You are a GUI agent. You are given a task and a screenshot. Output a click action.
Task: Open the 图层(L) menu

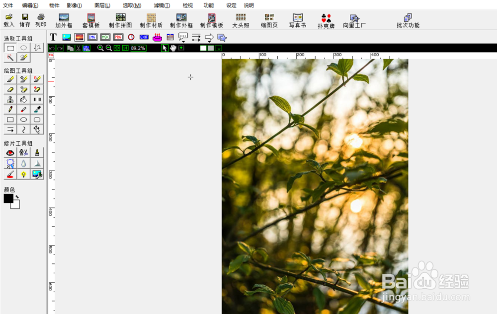pyautogui.click(x=102, y=5)
